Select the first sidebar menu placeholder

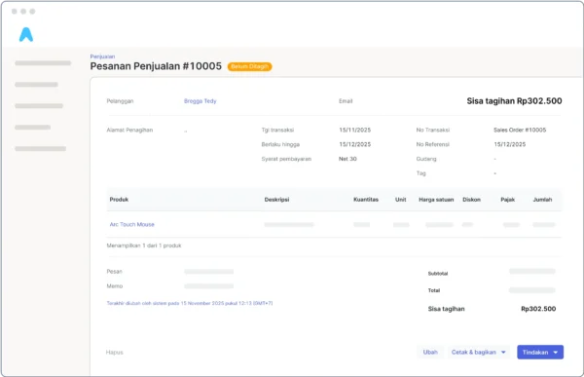click(43, 63)
